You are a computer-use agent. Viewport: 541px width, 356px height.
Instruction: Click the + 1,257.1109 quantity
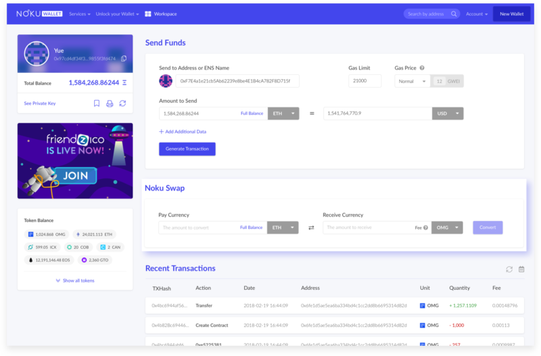pyautogui.click(x=463, y=306)
